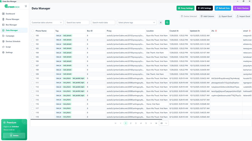Open Phone Manager from the sidebar
252x141 pixels.
(14, 19)
